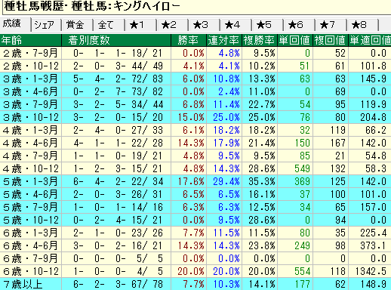Open the ★3 tab
Screen dimensions: 391x290
tap(205, 25)
